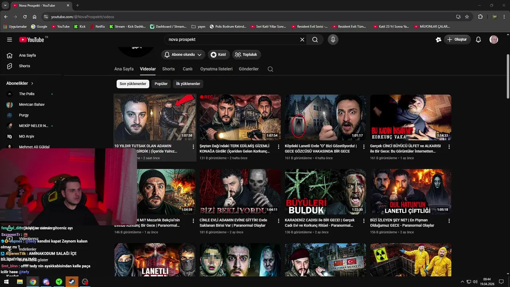Search within channel using the tab-bar magnifier
Screen dimensions: 510x287
pos(270,69)
